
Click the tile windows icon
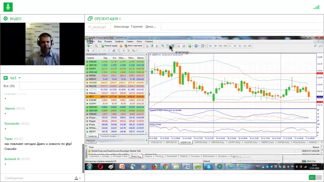point(173,46)
